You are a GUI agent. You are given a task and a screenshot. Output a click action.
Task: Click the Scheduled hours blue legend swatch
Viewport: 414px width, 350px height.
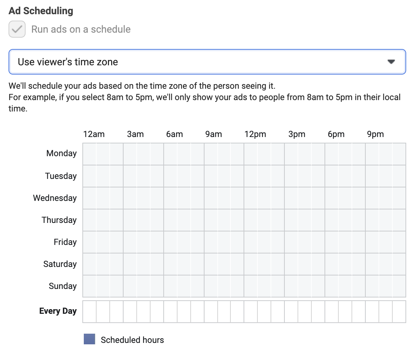(89, 339)
